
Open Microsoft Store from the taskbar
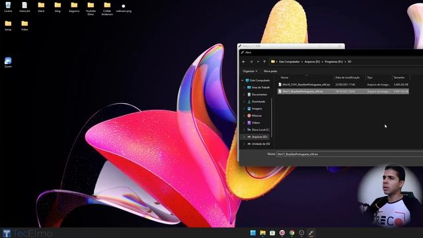[x=272, y=233]
